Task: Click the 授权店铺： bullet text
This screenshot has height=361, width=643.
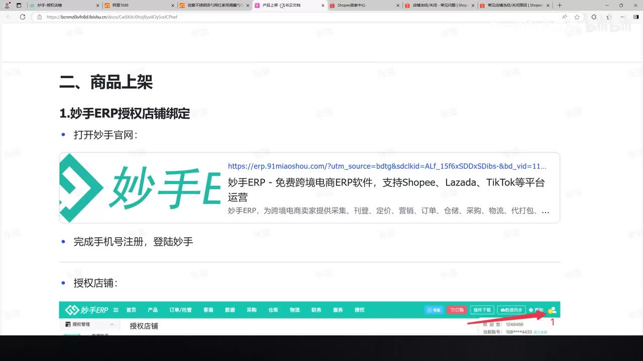Action: click(x=95, y=283)
